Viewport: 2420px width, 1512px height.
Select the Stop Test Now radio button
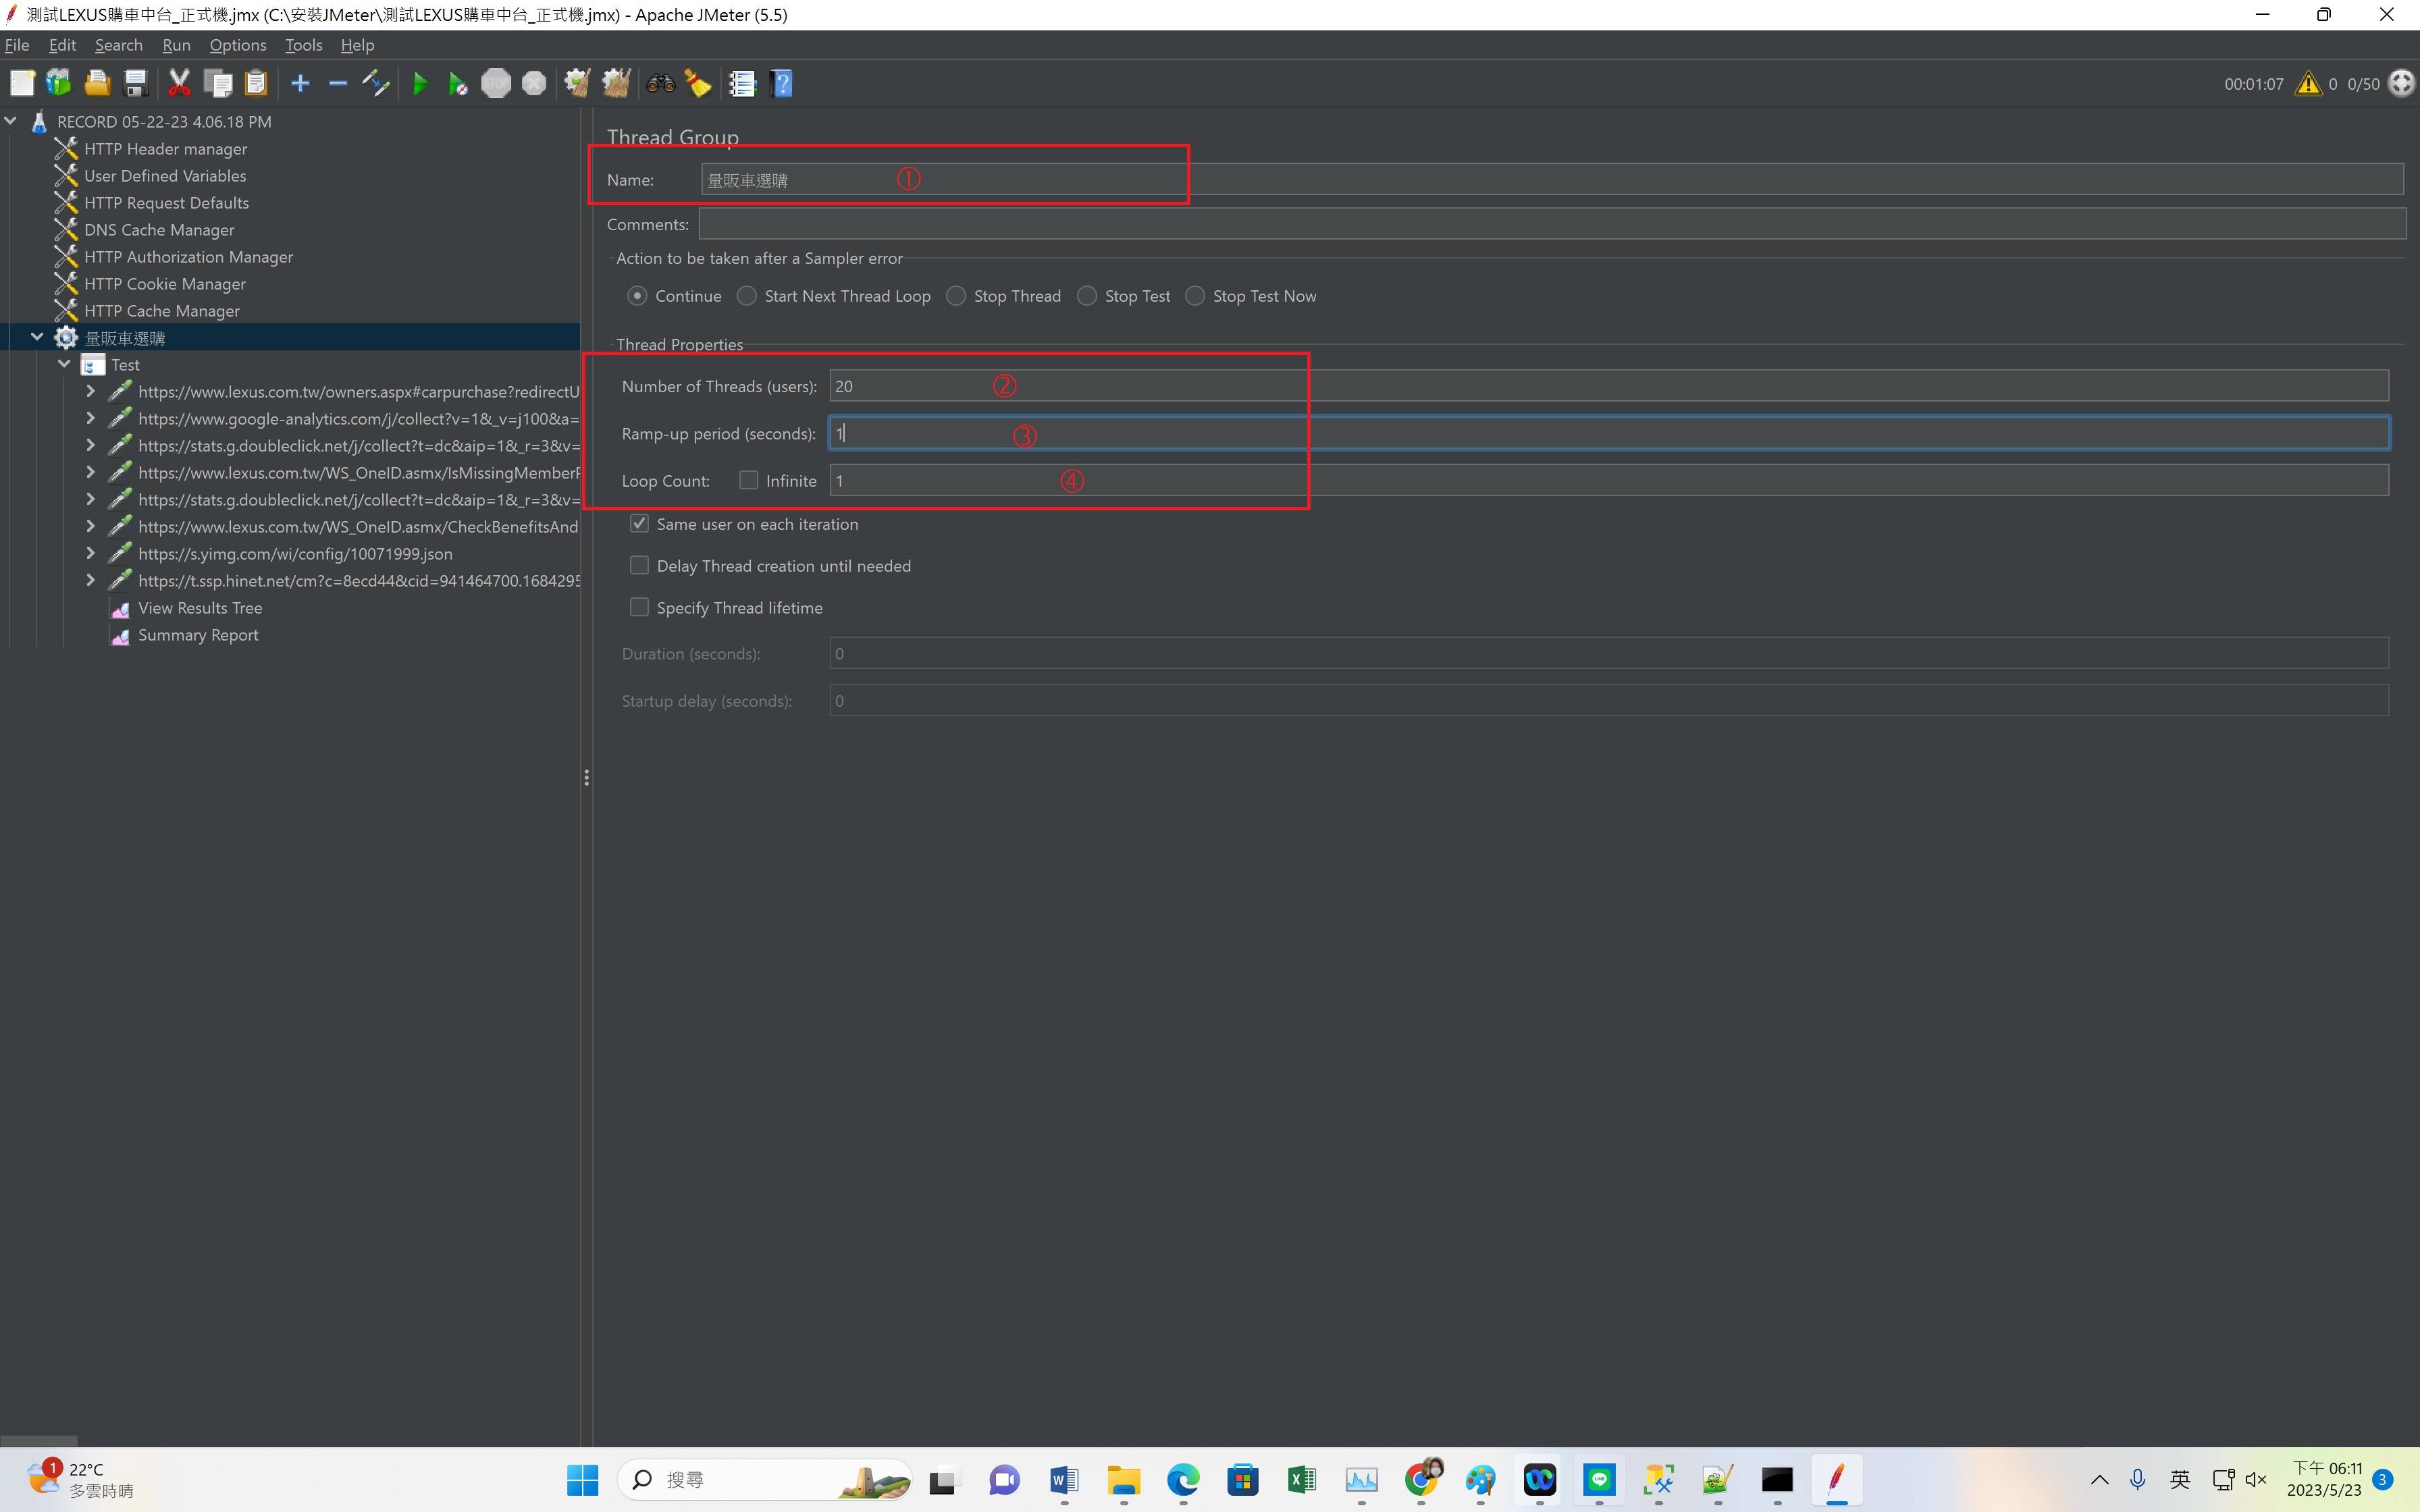click(1195, 296)
